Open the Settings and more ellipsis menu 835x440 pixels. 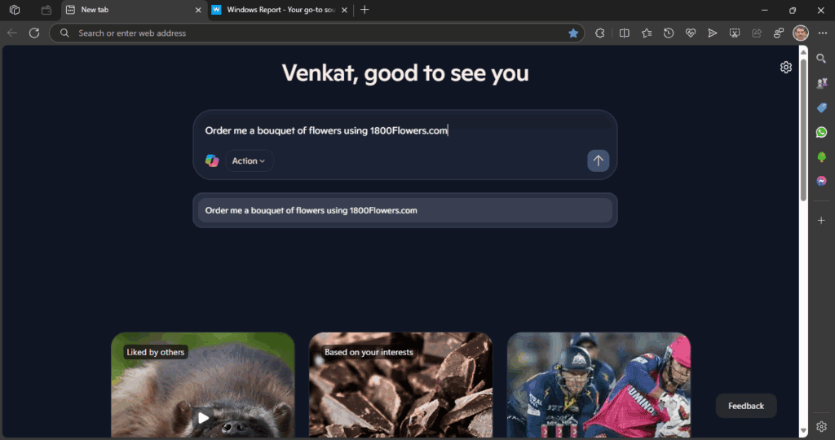tap(822, 33)
